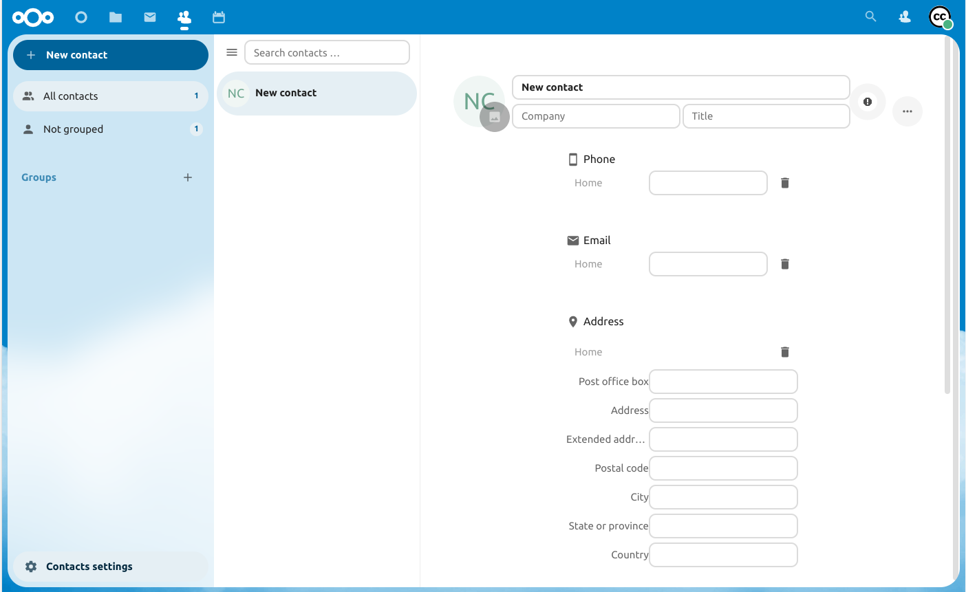Select 'Not grouped' in the sidebar

click(73, 129)
